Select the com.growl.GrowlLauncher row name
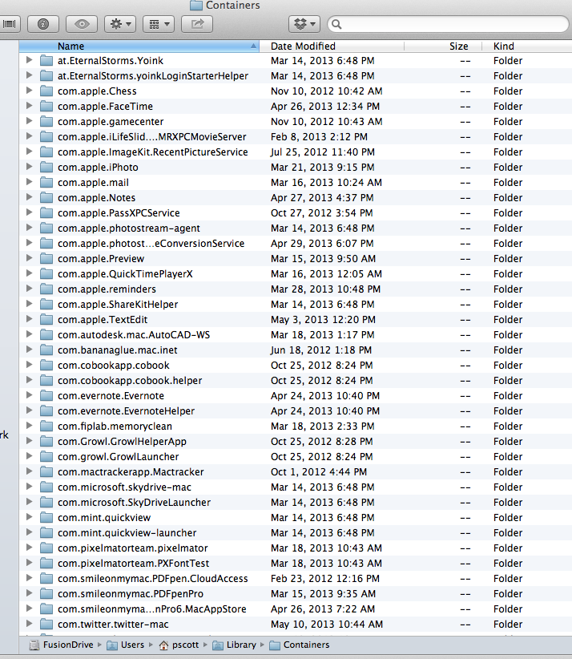The width and height of the screenshot is (572, 659). 118,456
